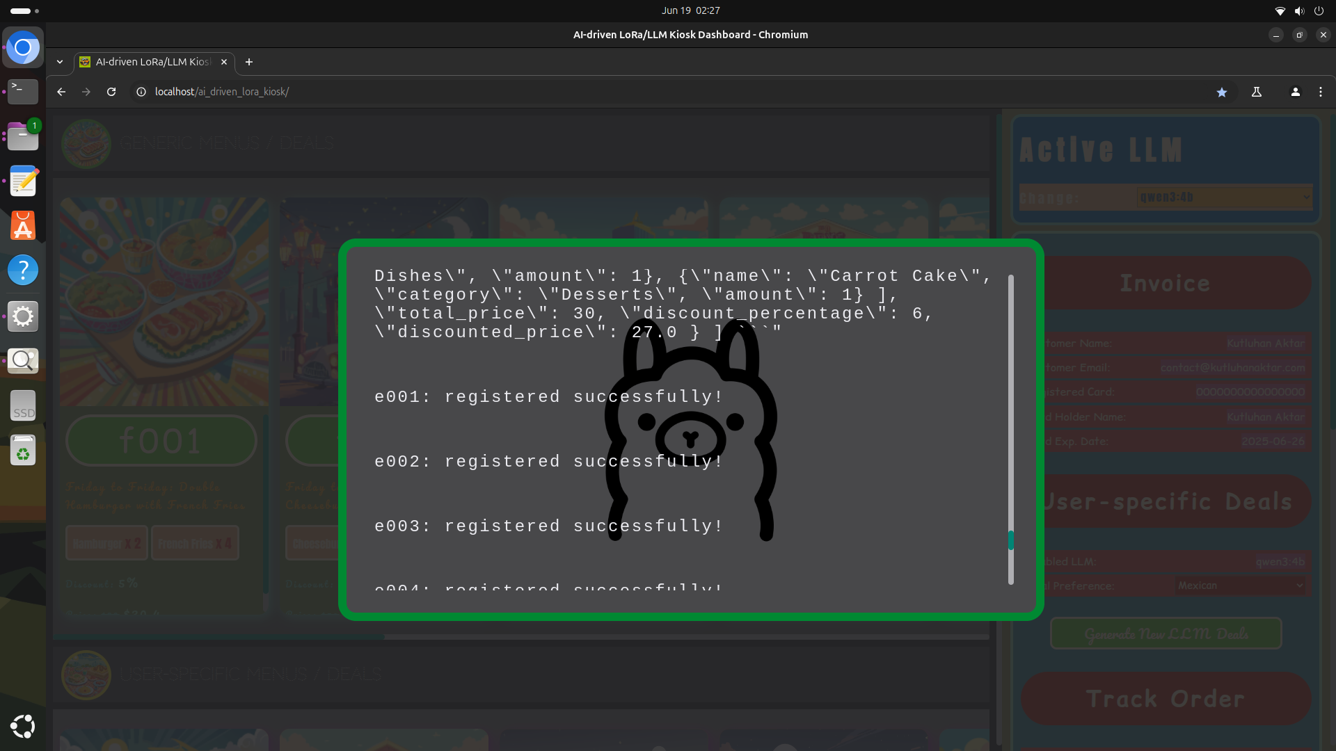Go back in browser history
Viewport: 1336px width, 751px height.
[x=61, y=92]
